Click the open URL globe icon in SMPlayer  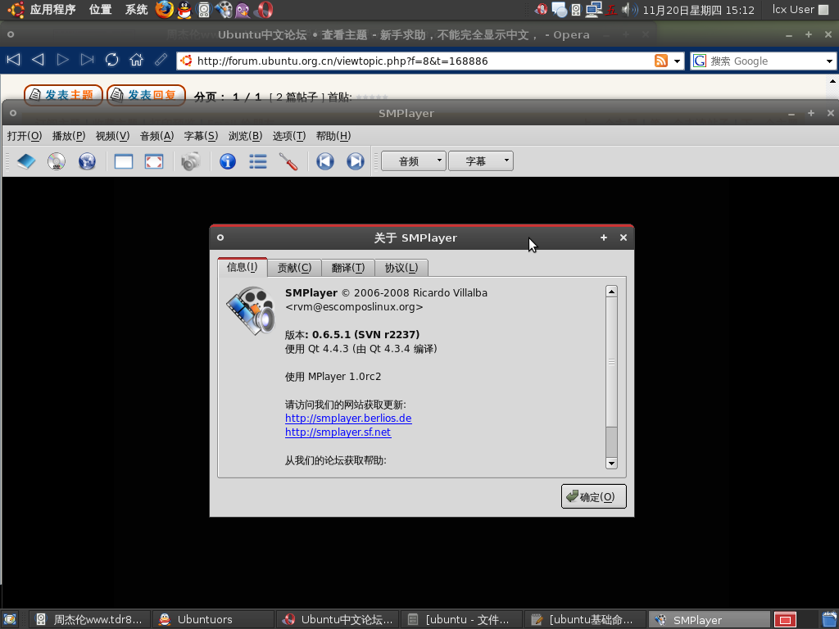pyautogui.click(x=87, y=161)
